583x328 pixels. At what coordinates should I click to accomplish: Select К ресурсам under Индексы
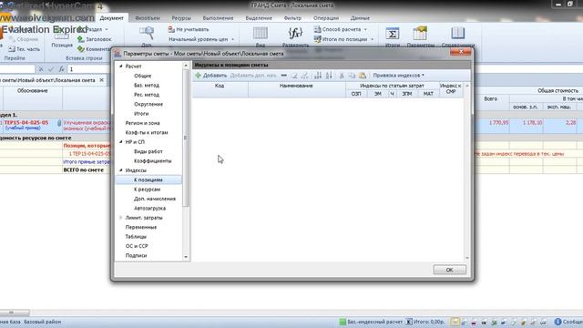click(147, 190)
